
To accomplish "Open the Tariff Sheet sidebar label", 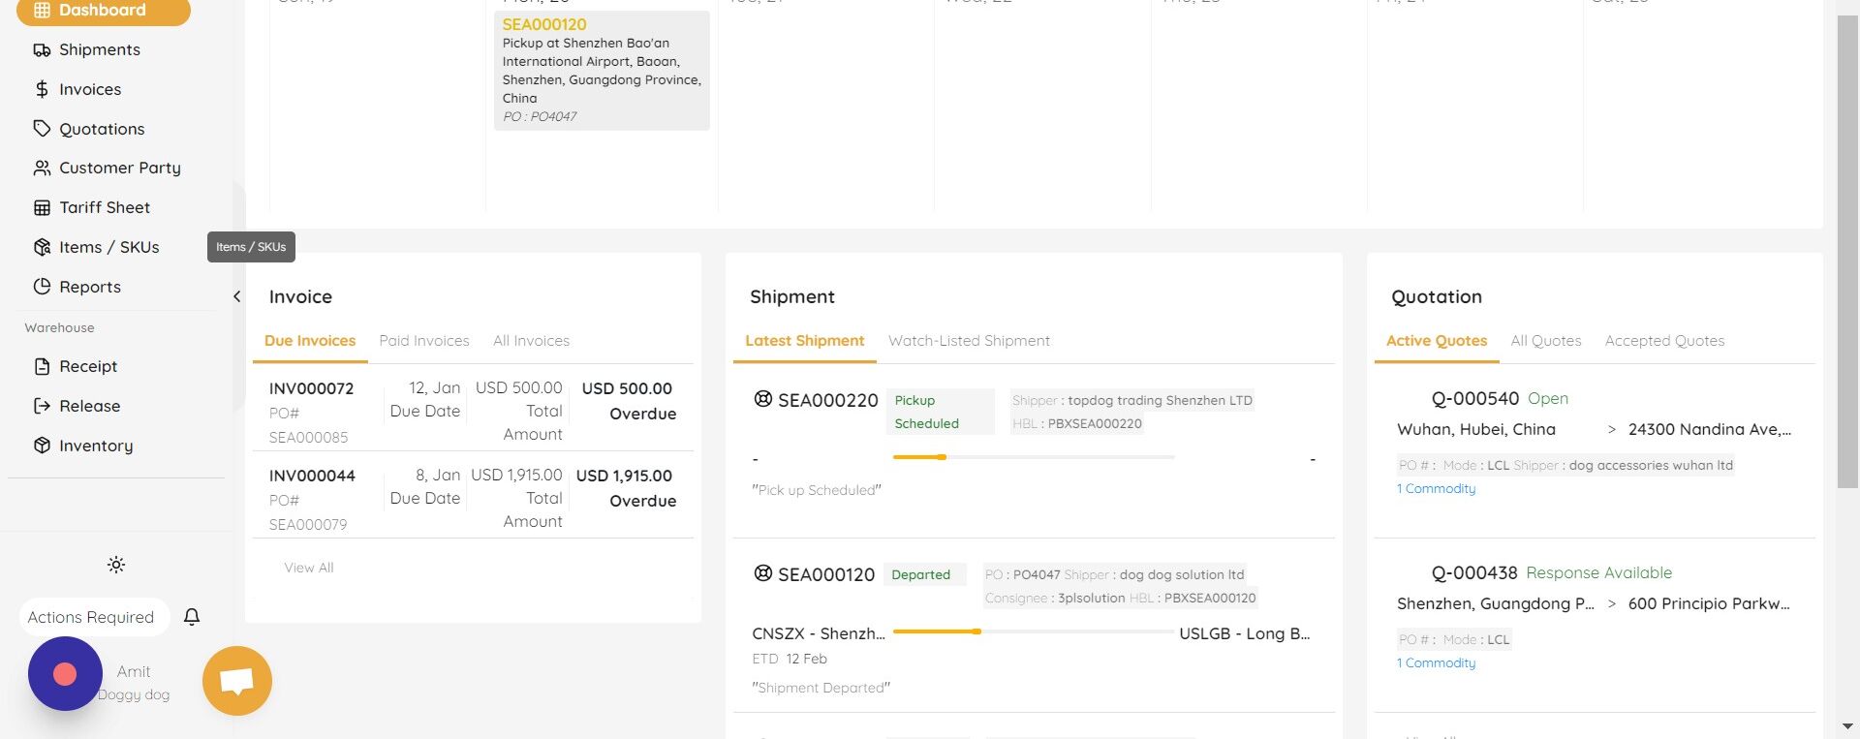I will [x=105, y=207].
